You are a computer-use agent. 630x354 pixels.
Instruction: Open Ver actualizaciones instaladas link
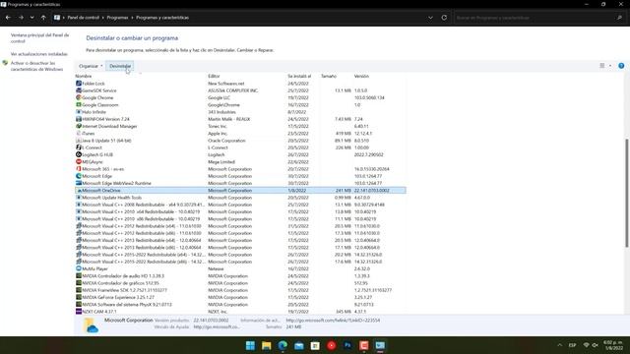point(39,54)
